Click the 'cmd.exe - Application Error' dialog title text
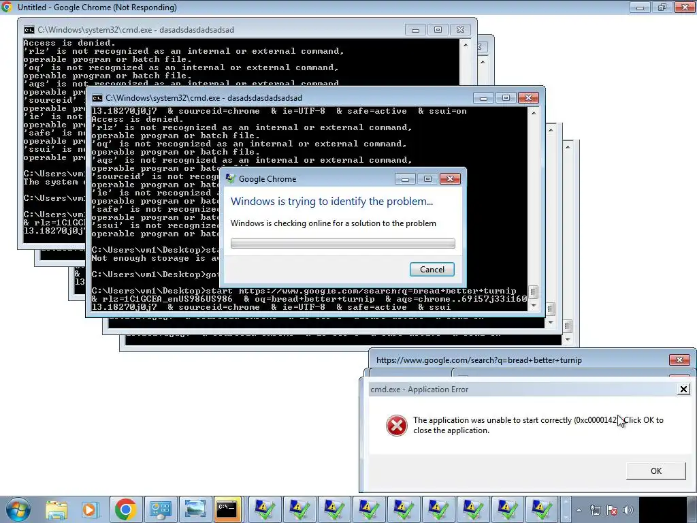Viewport: 697px width, 523px height. (419, 390)
